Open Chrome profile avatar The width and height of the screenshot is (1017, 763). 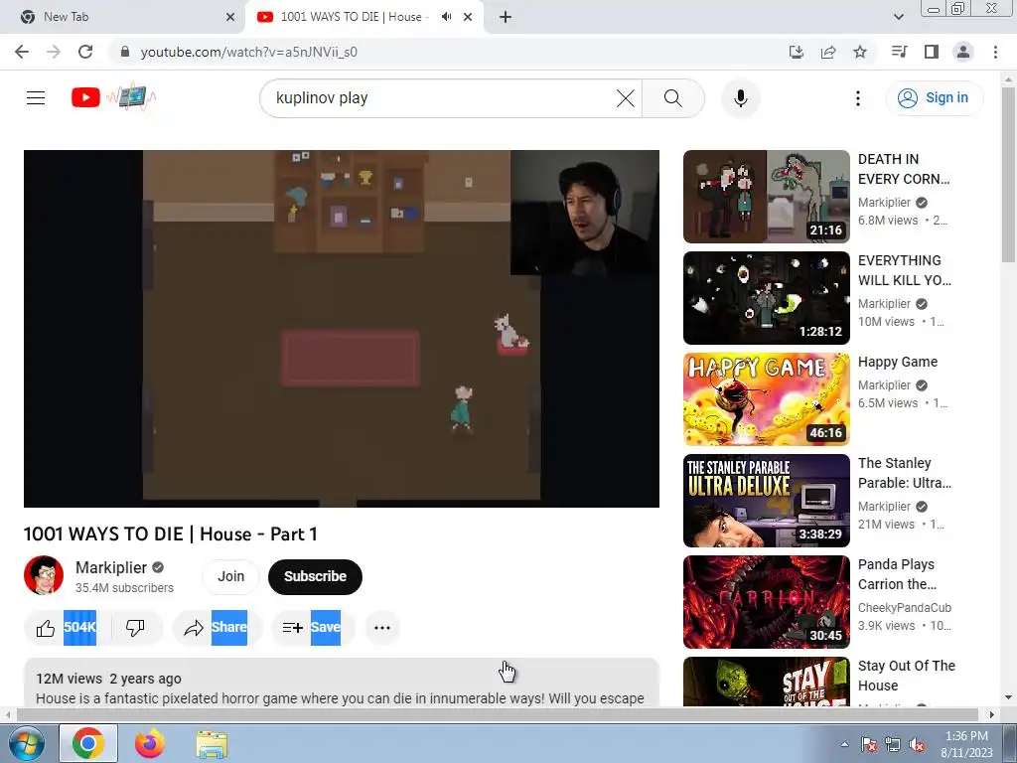[x=963, y=52]
